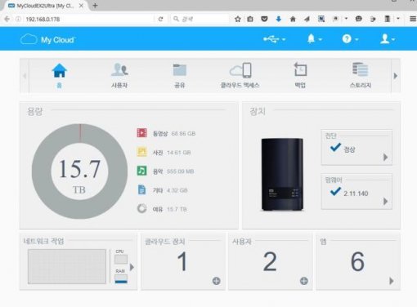This screenshot has height=307, width=417.
Task: Click the videos (동영상) category icon
Action: pyautogui.click(x=141, y=133)
